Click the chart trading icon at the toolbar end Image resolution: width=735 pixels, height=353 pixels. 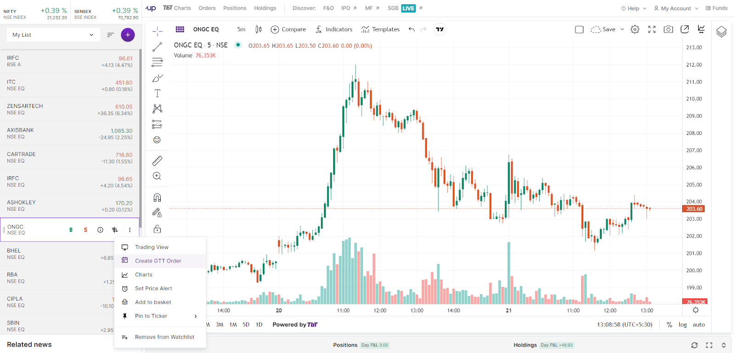coord(701,29)
